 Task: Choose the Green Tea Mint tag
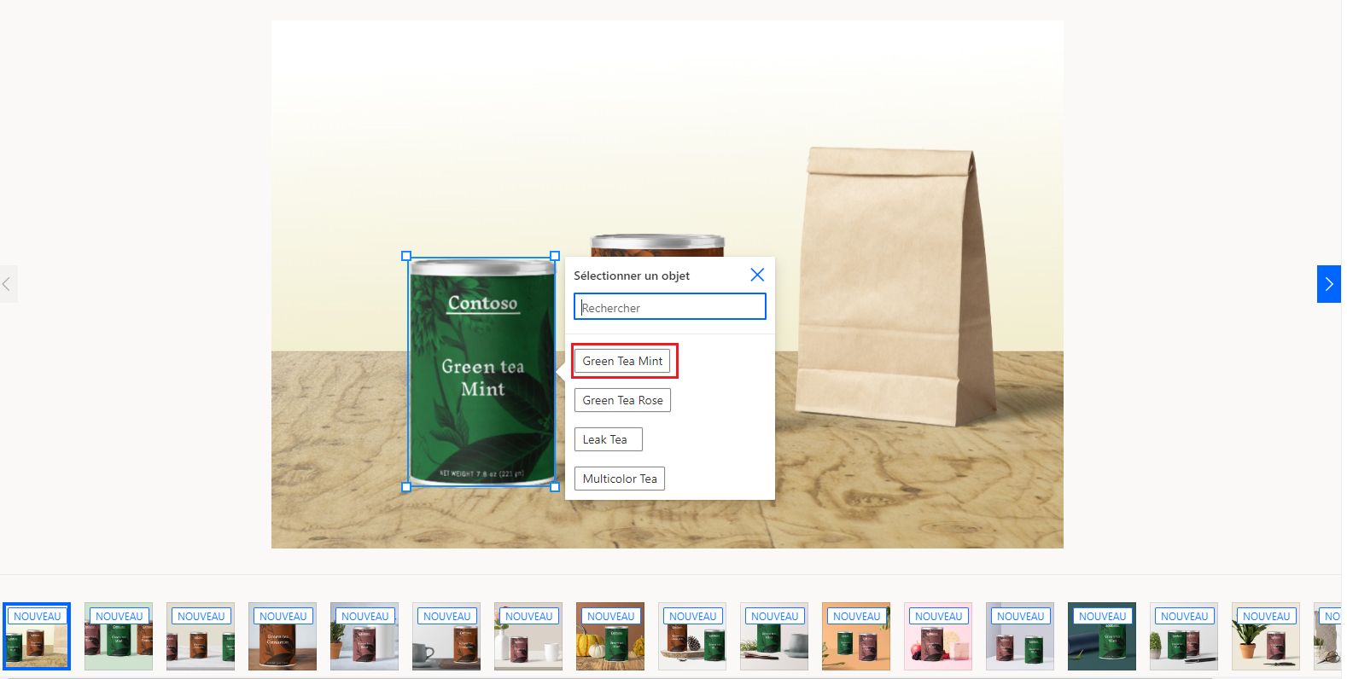pos(622,361)
